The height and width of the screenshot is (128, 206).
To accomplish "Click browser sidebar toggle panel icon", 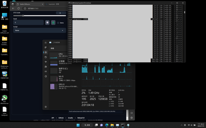I will (x=132, y=113).
